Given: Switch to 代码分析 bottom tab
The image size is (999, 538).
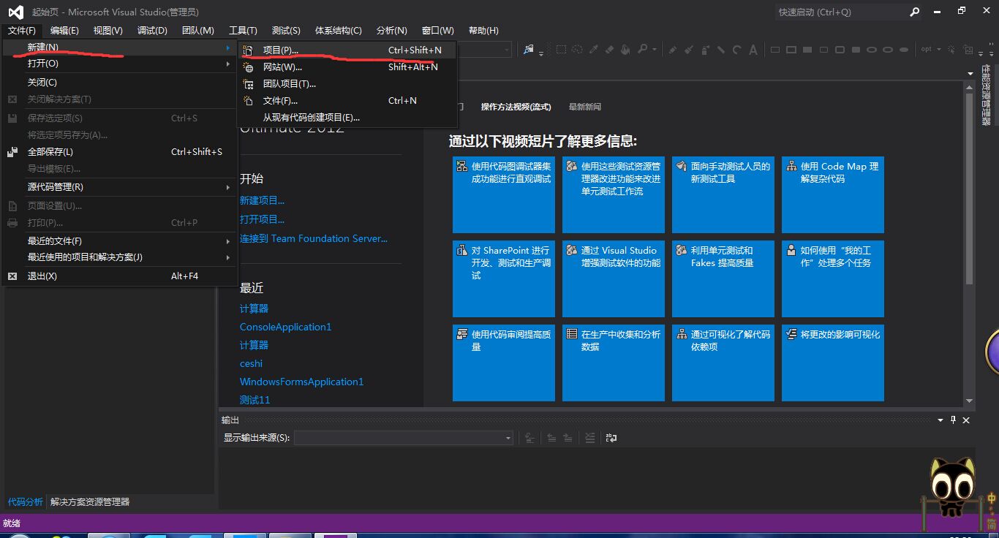Looking at the screenshot, I should (x=26, y=502).
